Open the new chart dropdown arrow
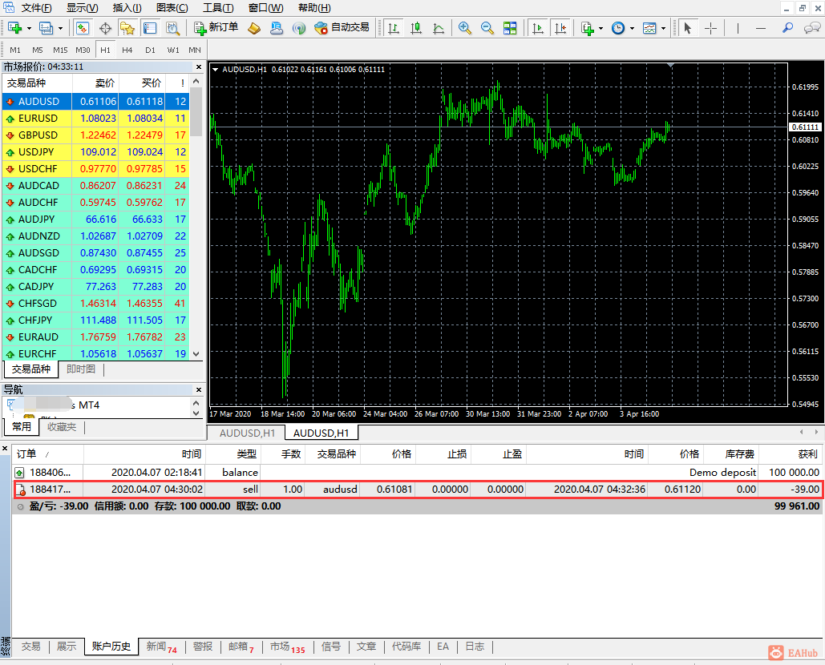The image size is (825, 665). (x=30, y=28)
